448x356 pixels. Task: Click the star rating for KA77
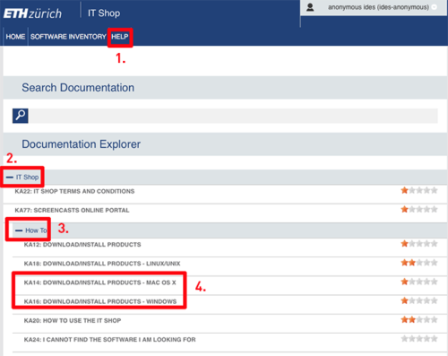click(x=419, y=209)
